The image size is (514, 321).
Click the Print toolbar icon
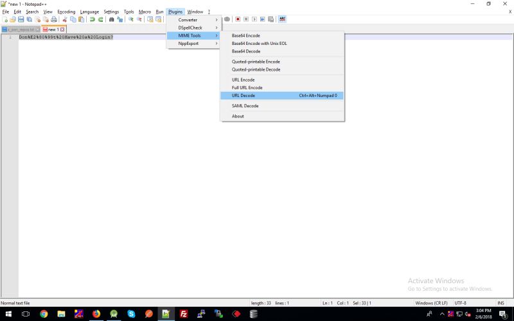[54, 19]
